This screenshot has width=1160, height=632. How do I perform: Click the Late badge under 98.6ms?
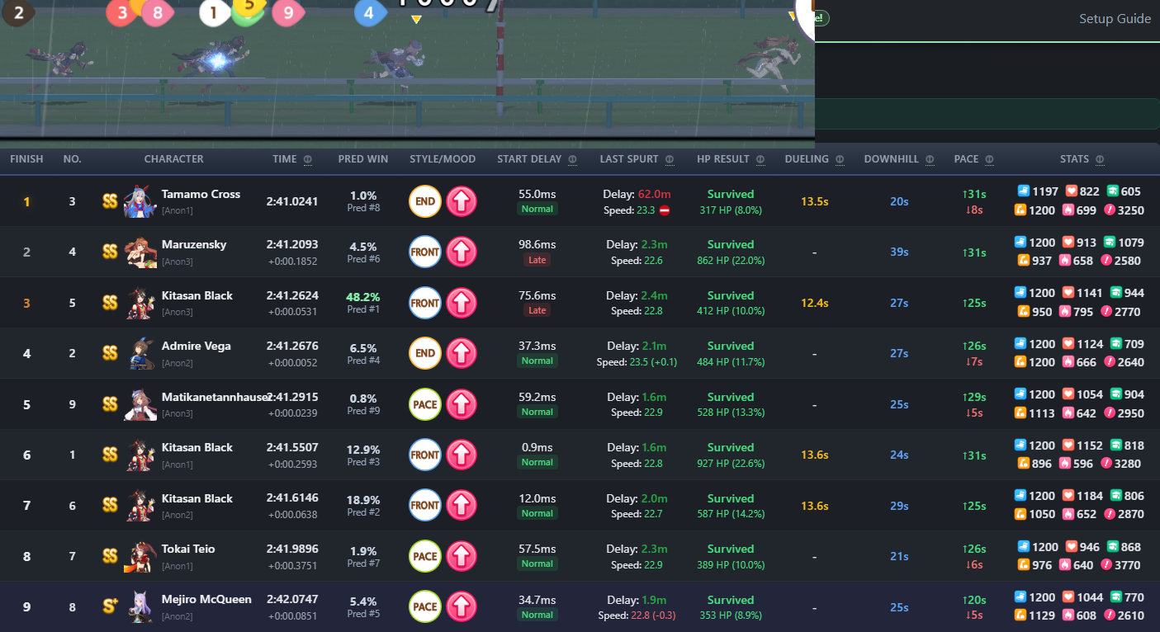537,260
